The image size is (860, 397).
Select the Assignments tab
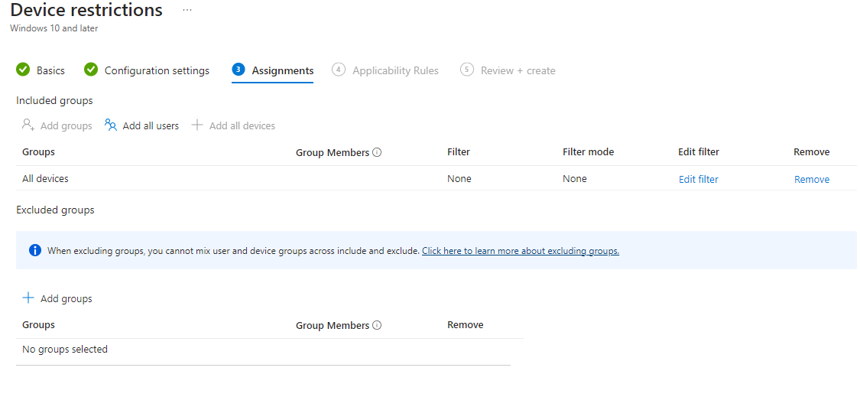click(x=282, y=70)
